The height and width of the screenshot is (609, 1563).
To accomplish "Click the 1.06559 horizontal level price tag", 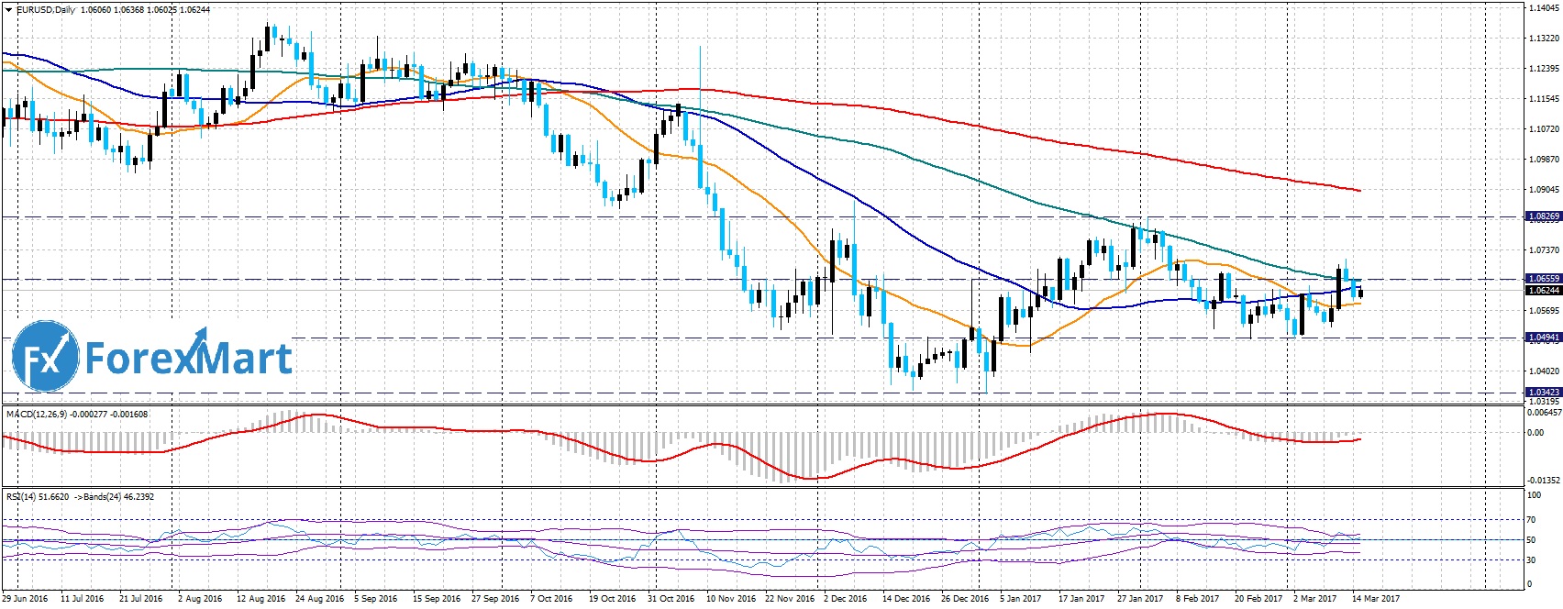I will (x=1543, y=279).
